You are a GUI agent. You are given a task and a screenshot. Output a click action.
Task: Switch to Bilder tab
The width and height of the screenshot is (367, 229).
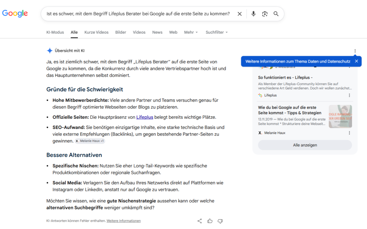[120, 32]
